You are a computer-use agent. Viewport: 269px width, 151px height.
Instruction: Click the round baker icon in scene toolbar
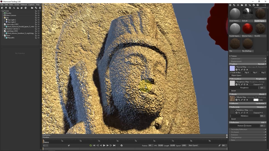point(26,8)
